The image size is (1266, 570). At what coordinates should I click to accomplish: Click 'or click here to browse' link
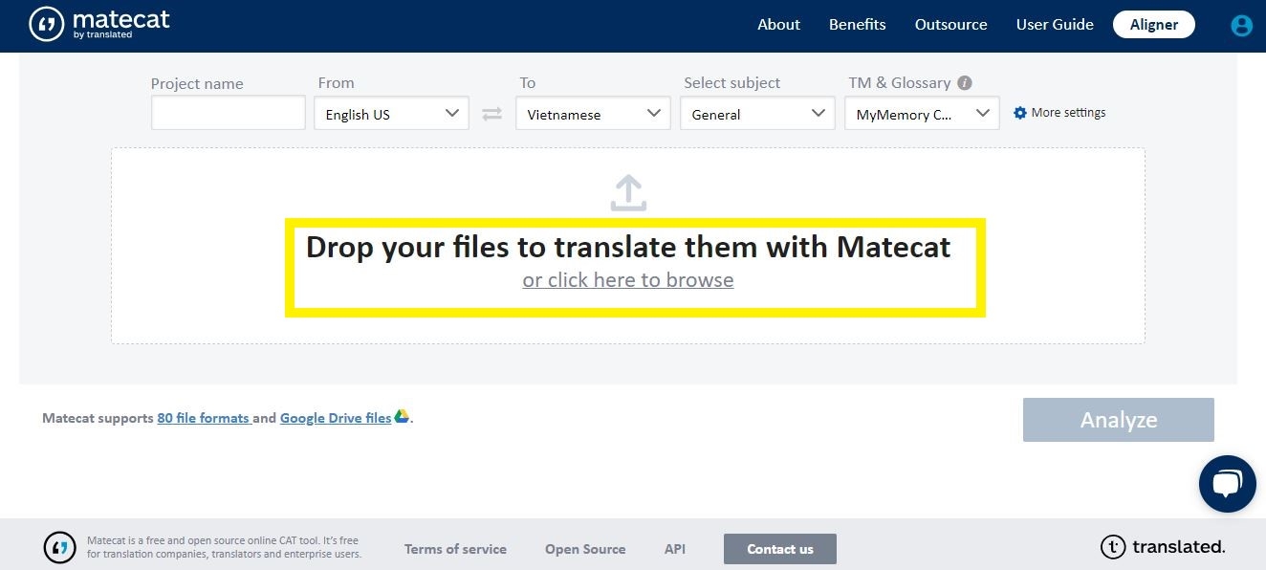click(x=628, y=280)
